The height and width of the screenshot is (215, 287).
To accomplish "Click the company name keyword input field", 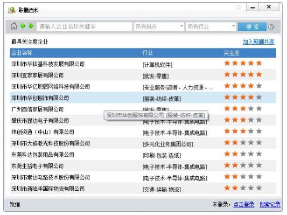I will [84, 27].
